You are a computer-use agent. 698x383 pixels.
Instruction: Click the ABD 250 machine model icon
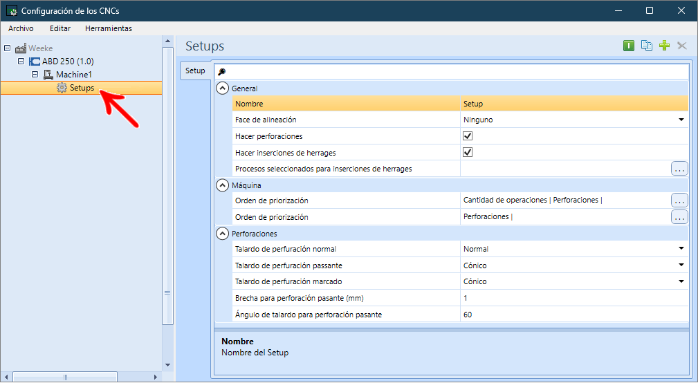click(35, 62)
